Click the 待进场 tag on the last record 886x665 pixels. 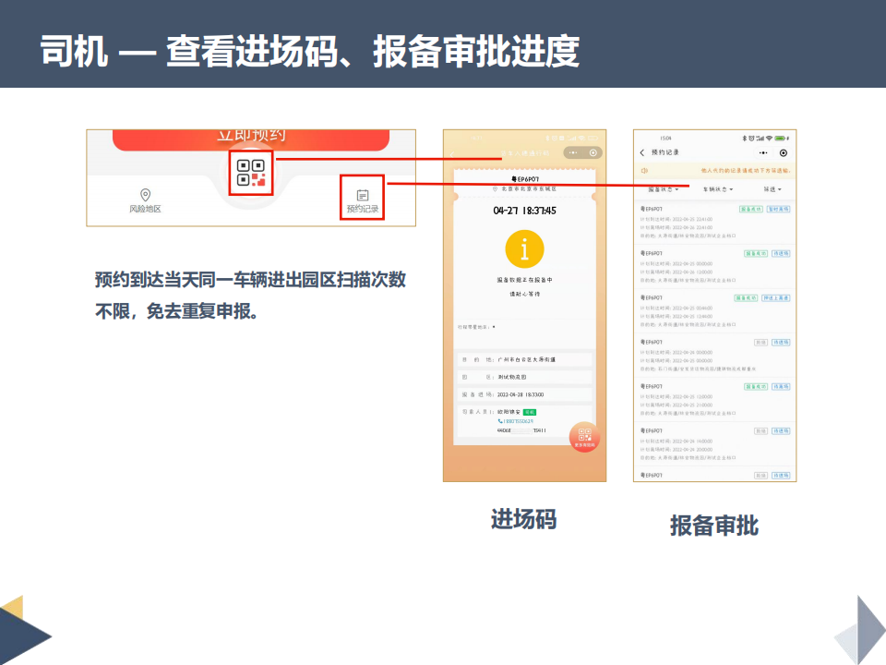point(780,474)
